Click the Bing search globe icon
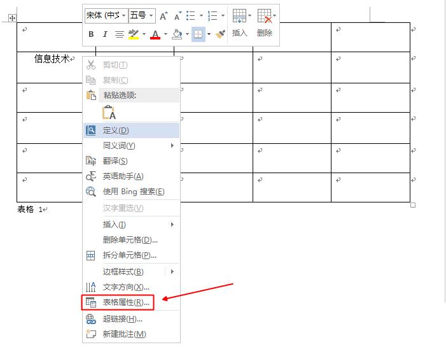The height and width of the screenshot is (354, 446). 91,192
